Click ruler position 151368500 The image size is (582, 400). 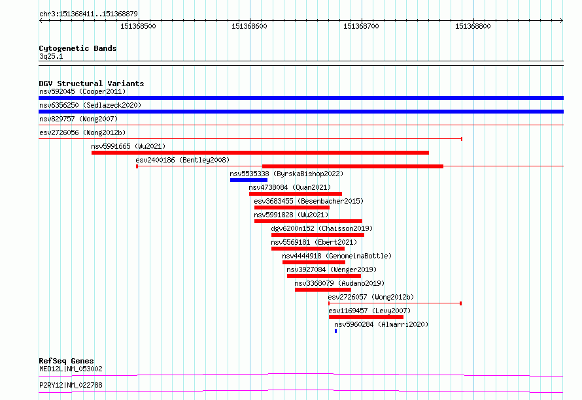(x=138, y=26)
